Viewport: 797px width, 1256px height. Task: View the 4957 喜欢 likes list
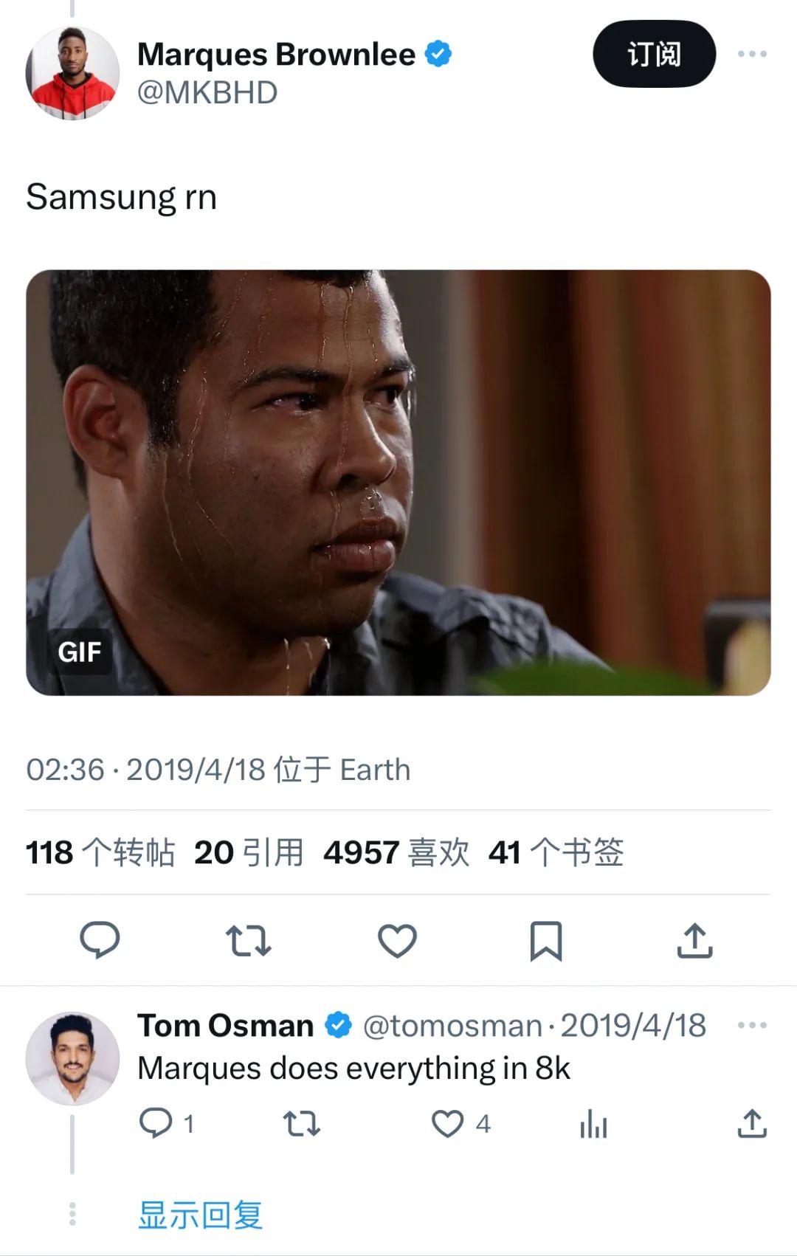coord(396,852)
